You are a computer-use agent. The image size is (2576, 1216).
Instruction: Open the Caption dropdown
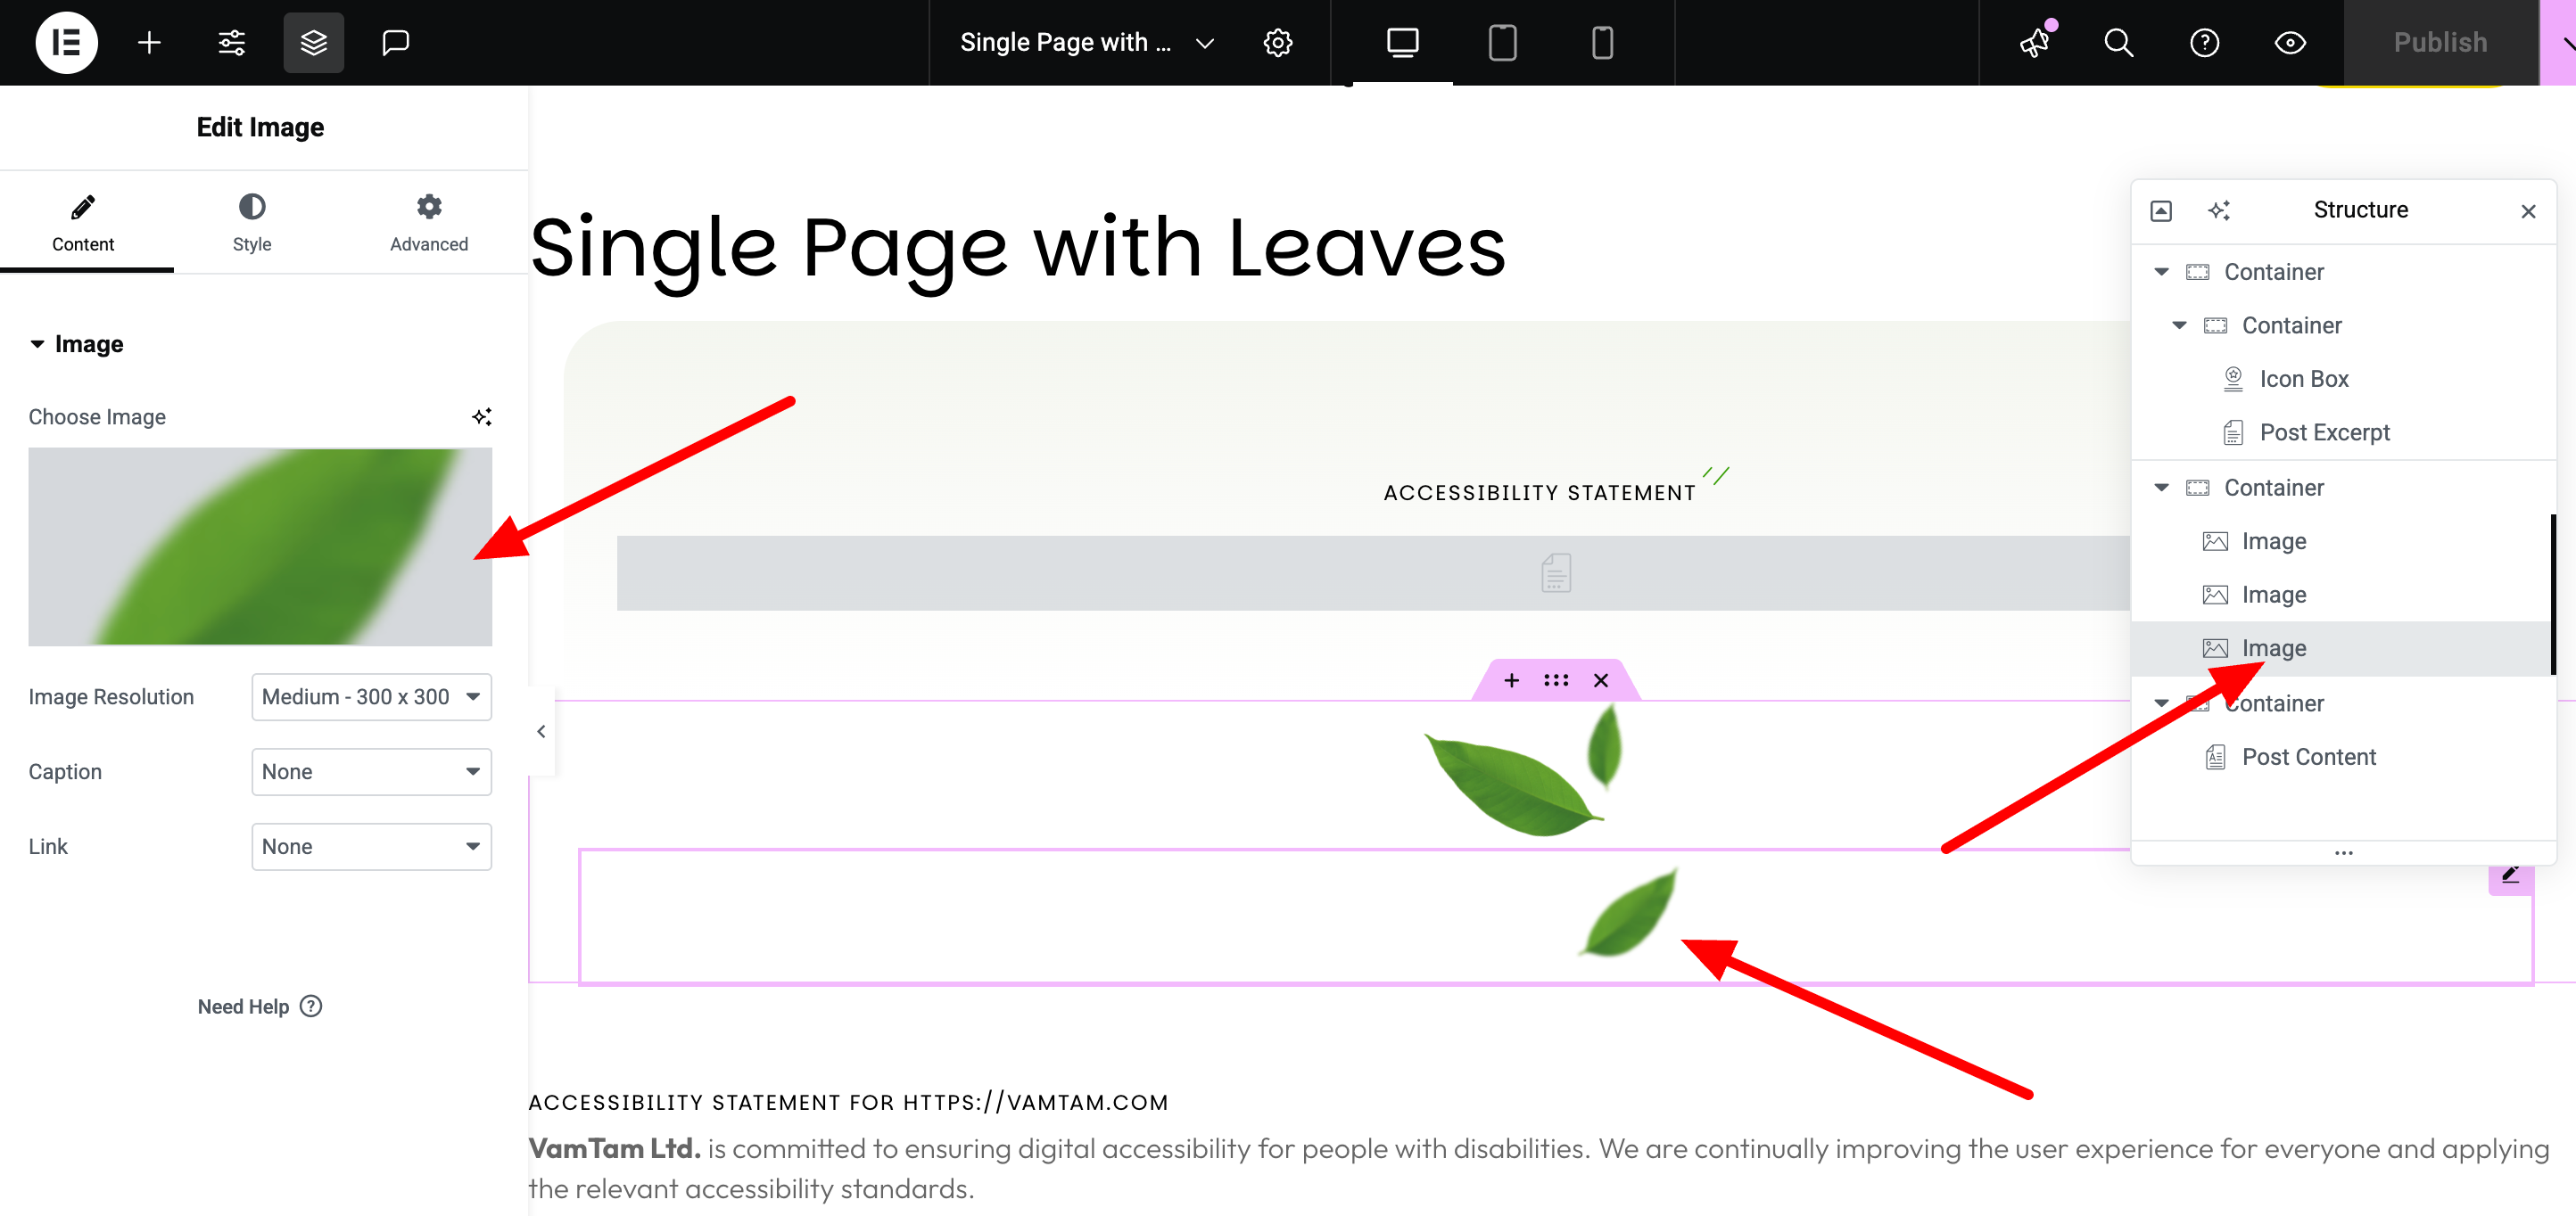point(371,771)
